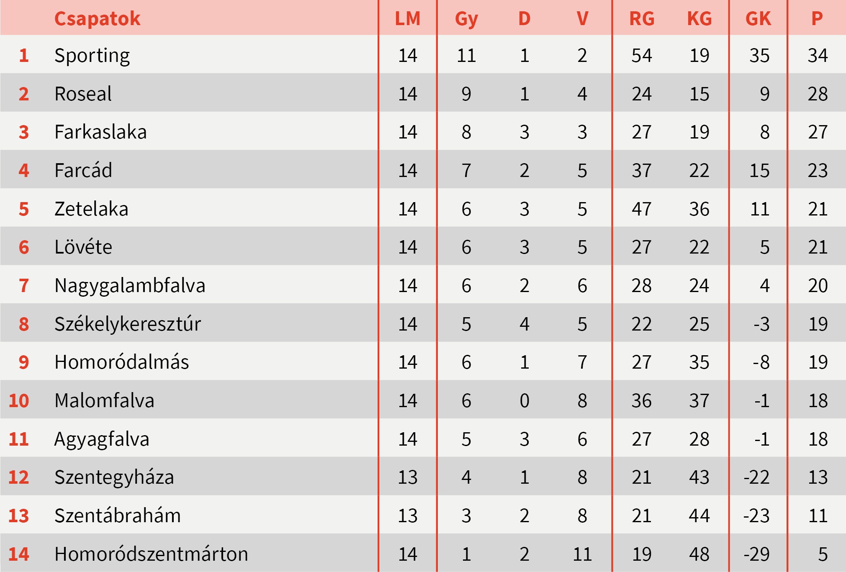Click the Homoródalmás team name
The image size is (846, 572).
(x=121, y=362)
